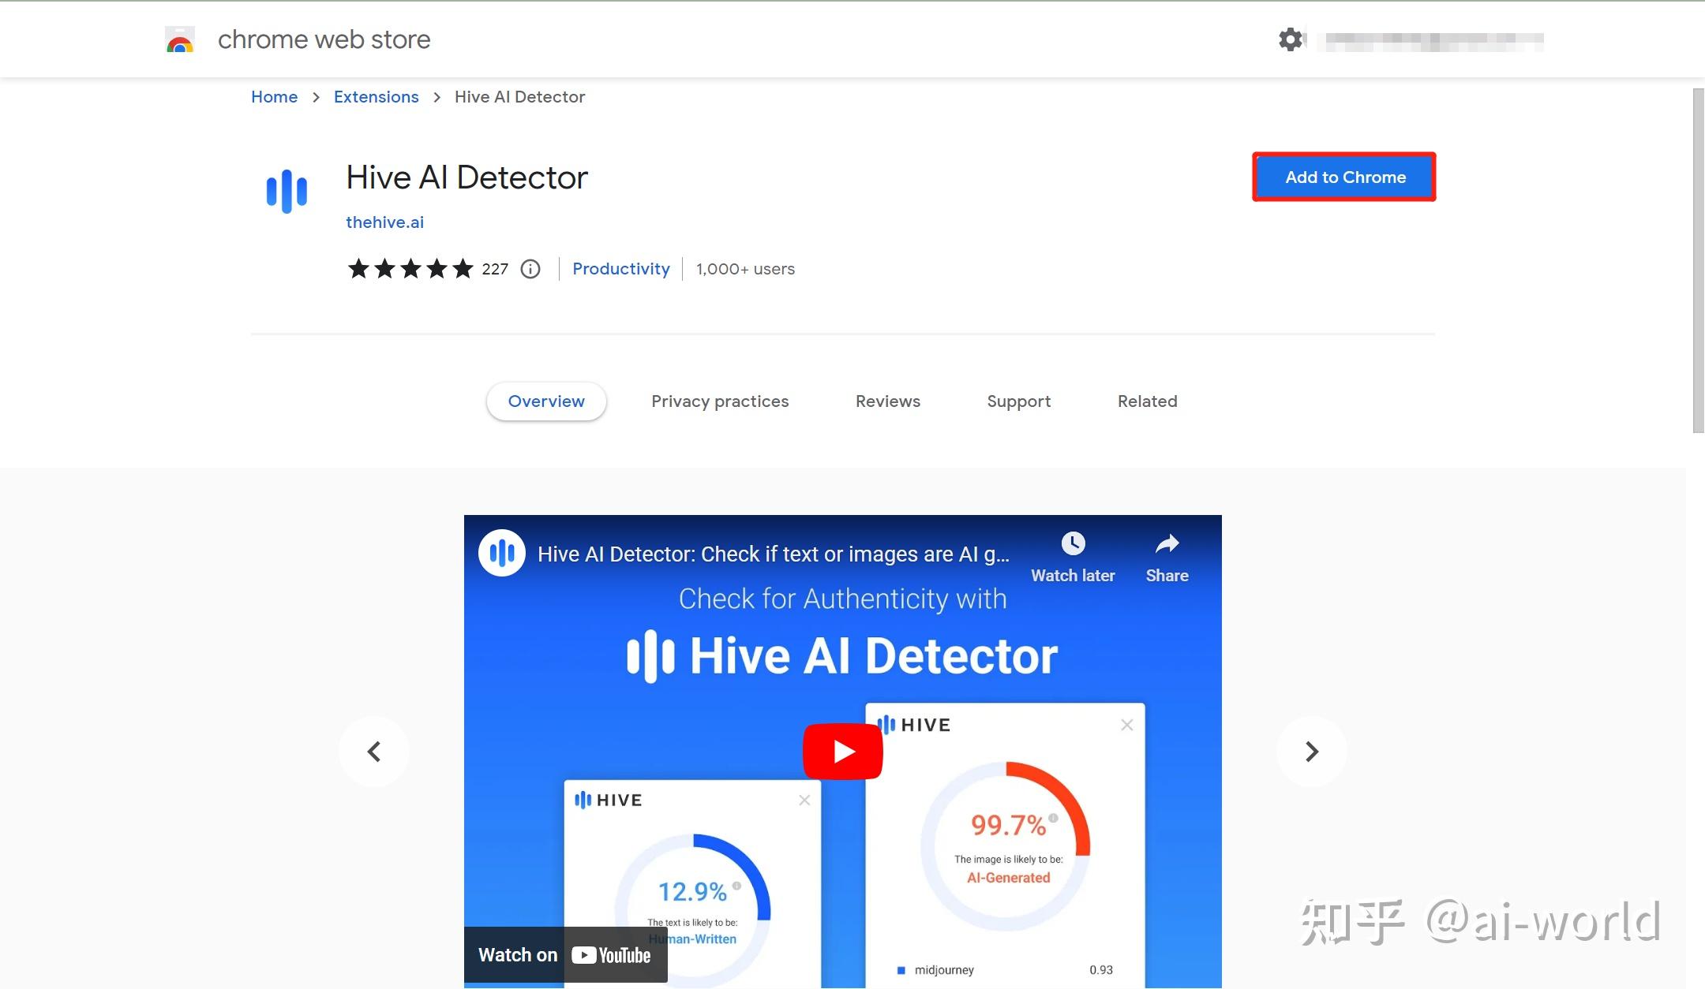Click the five-star rating display

click(x=410, y=269)
